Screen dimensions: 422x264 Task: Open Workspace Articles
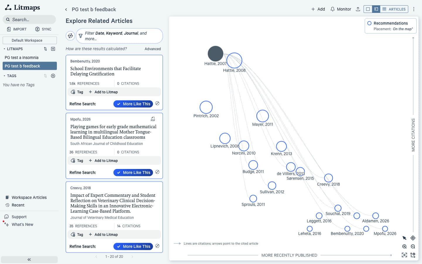[x=26, y=197]
